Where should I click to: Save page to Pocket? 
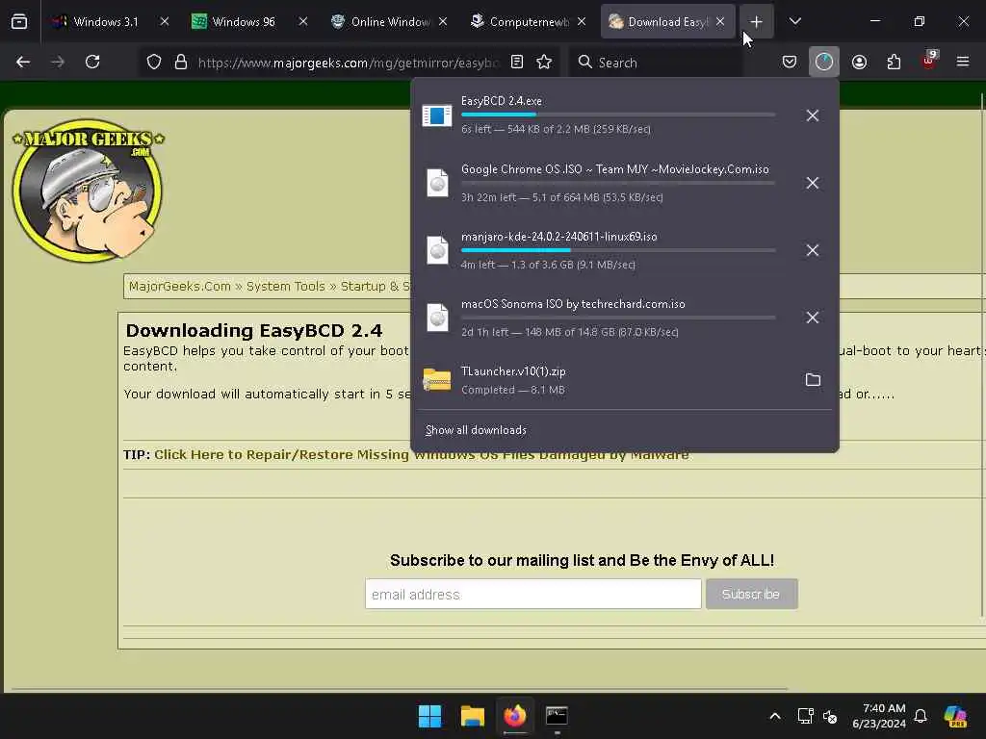click(x=790, y=62)
